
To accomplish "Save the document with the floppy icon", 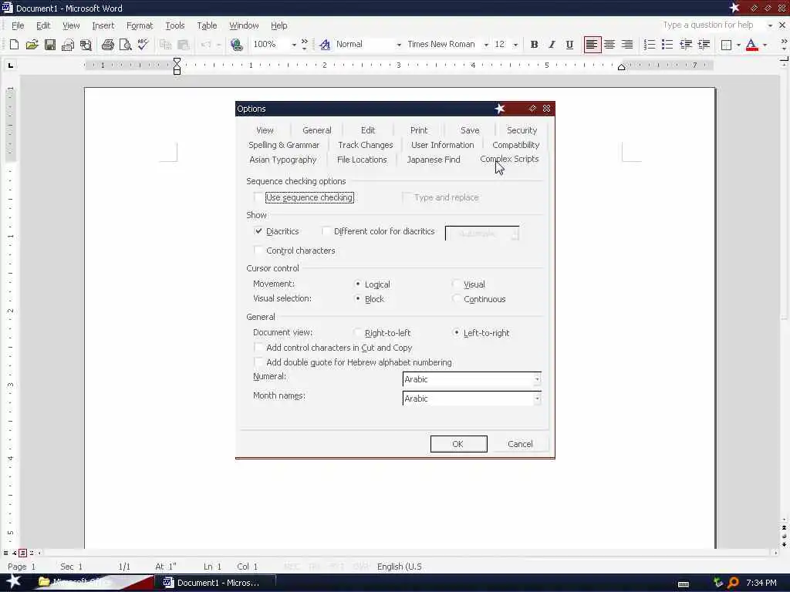I will pos(50,45).
